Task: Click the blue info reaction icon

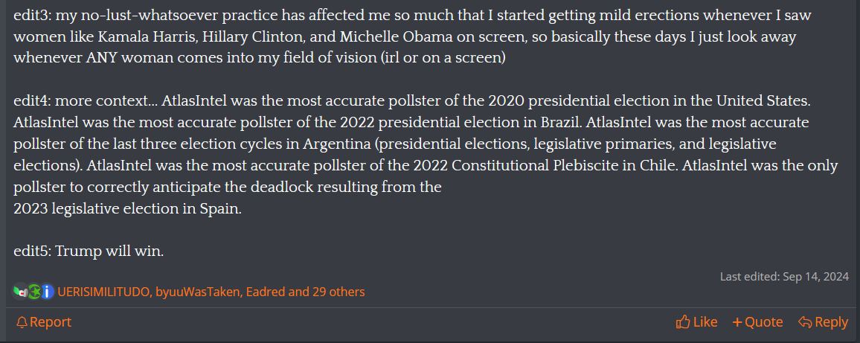Action: pos(48,292)
